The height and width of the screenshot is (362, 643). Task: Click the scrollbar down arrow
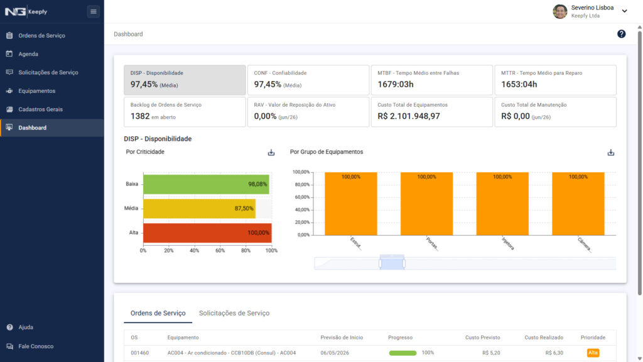[x=639, y=359]
